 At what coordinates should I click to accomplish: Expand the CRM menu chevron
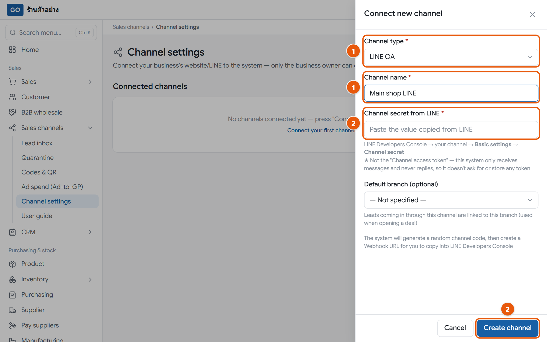pyautogui.click(x=90, y=232)
